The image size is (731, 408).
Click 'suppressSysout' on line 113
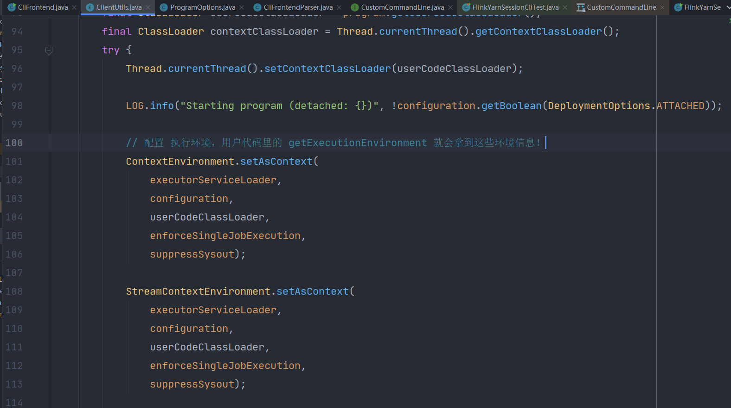192,384
